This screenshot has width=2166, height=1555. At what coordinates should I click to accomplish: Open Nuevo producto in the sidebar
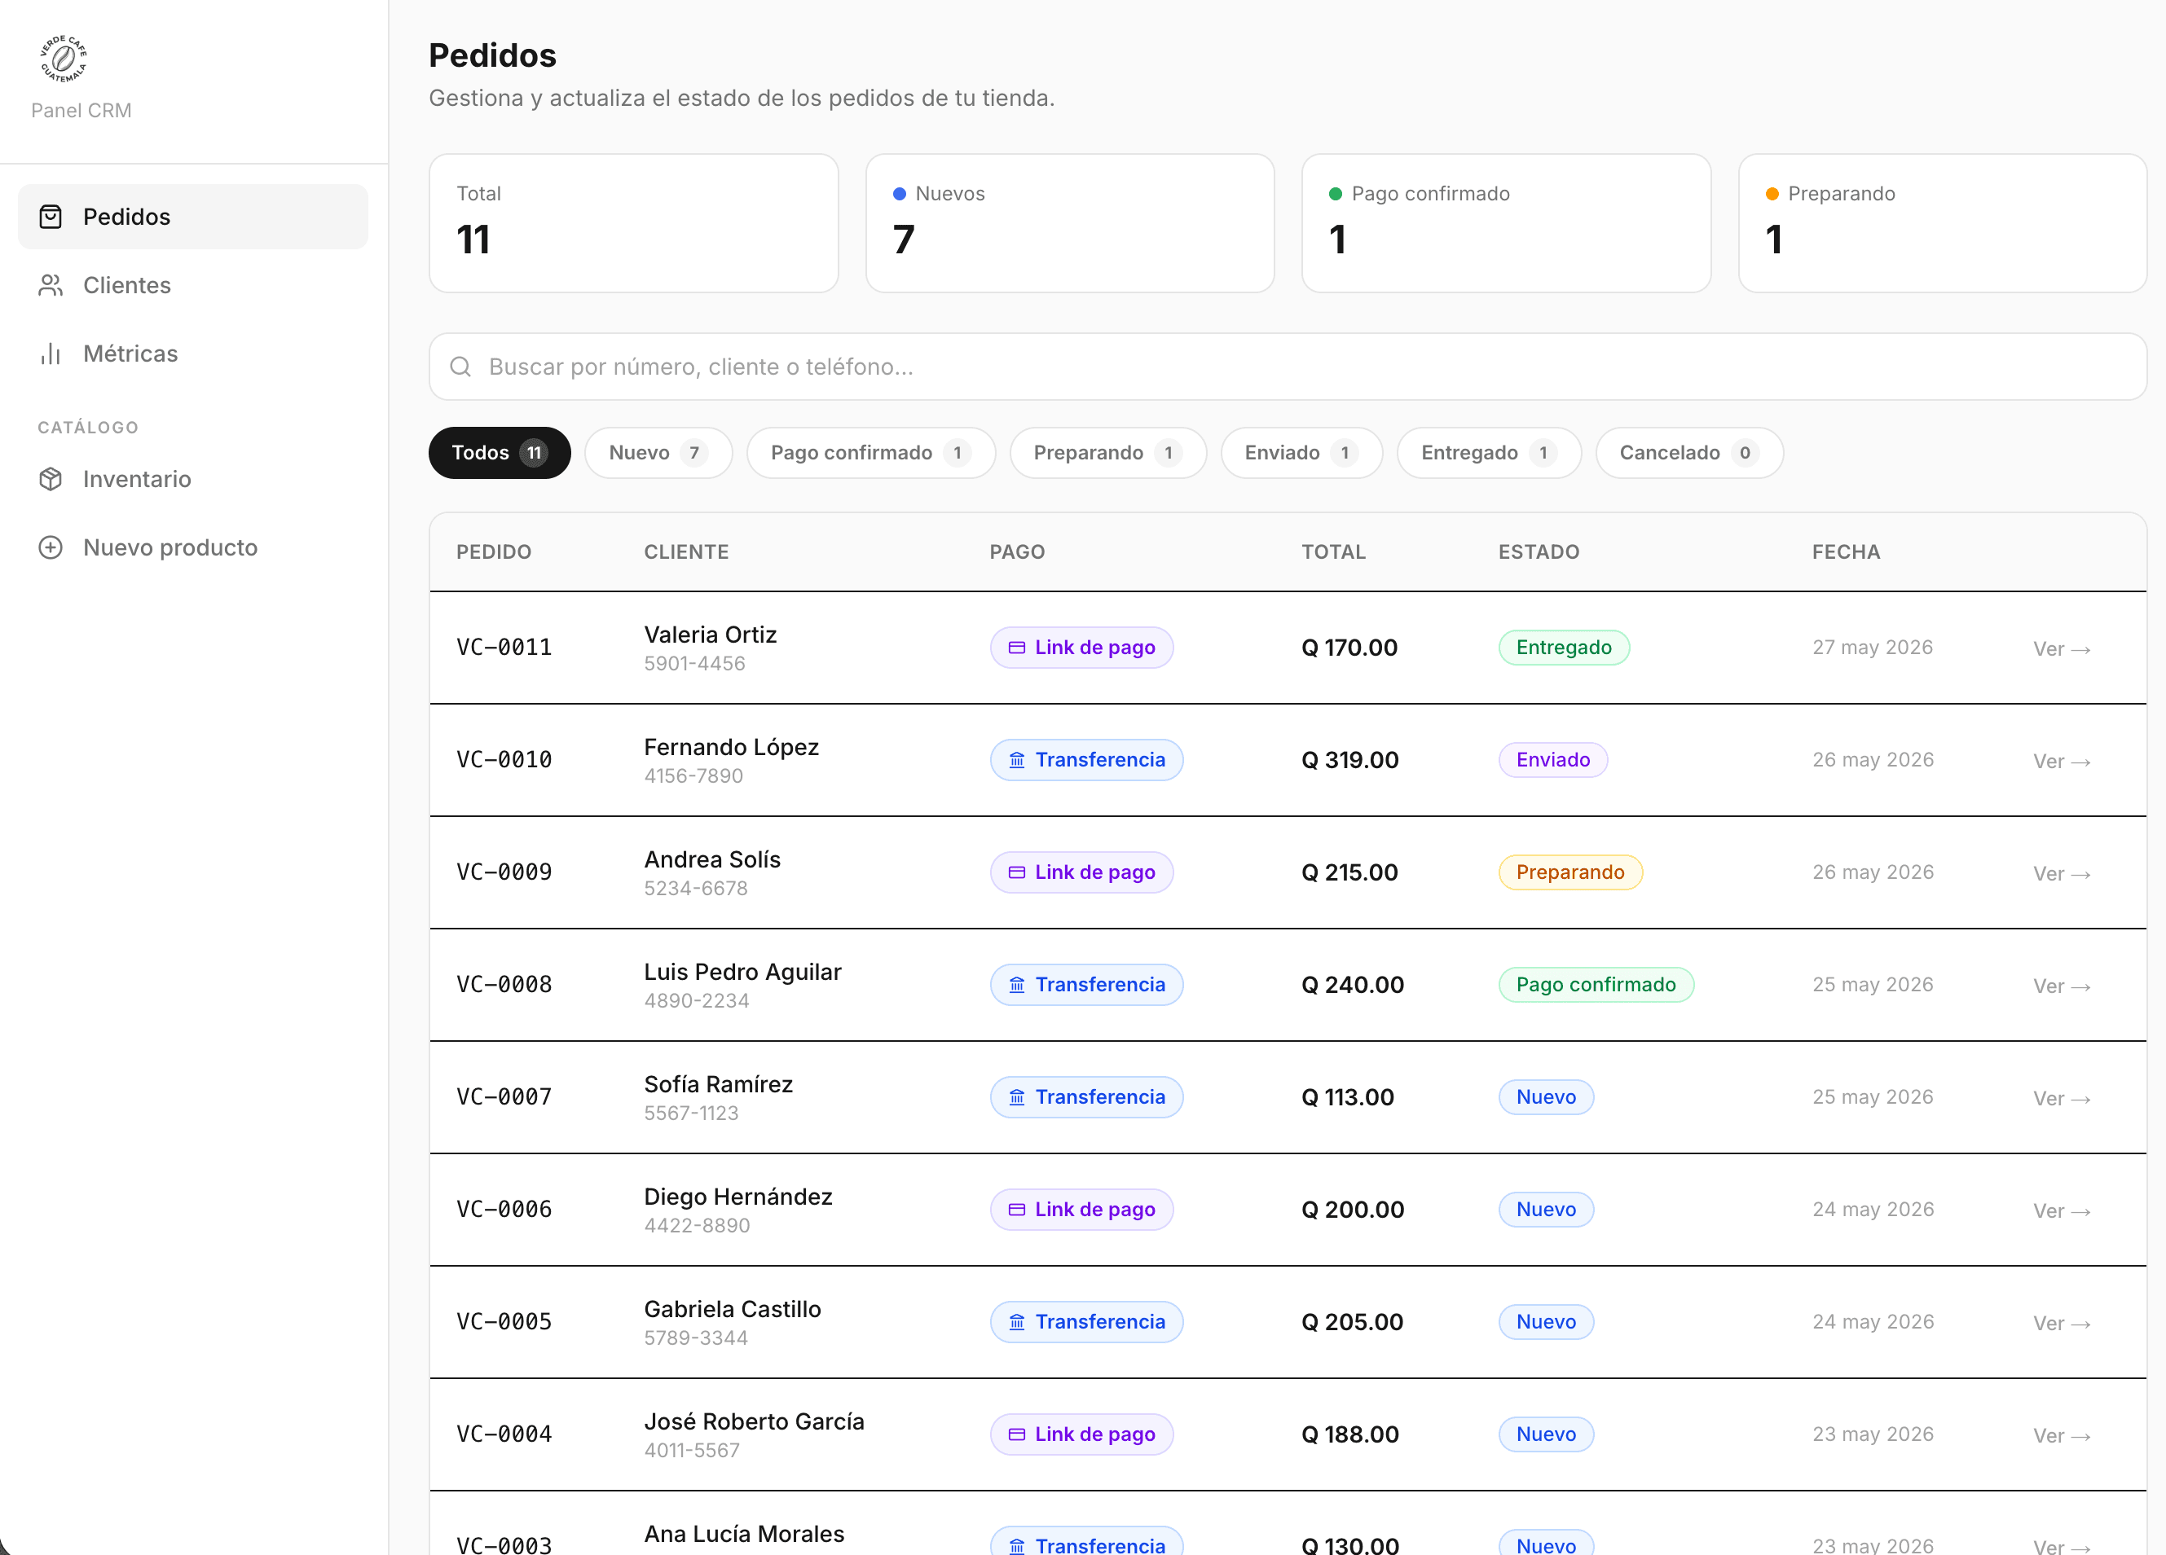click(x=193, y=548)
